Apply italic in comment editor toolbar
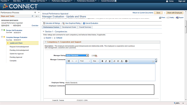 point(106,61)
